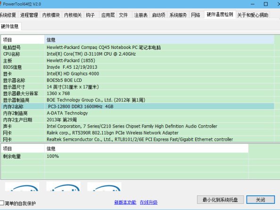Click the Intel(R) HD Graphics 4000 value
The width and height of the screenshot is (280, 210).
(x=73, y=73)
